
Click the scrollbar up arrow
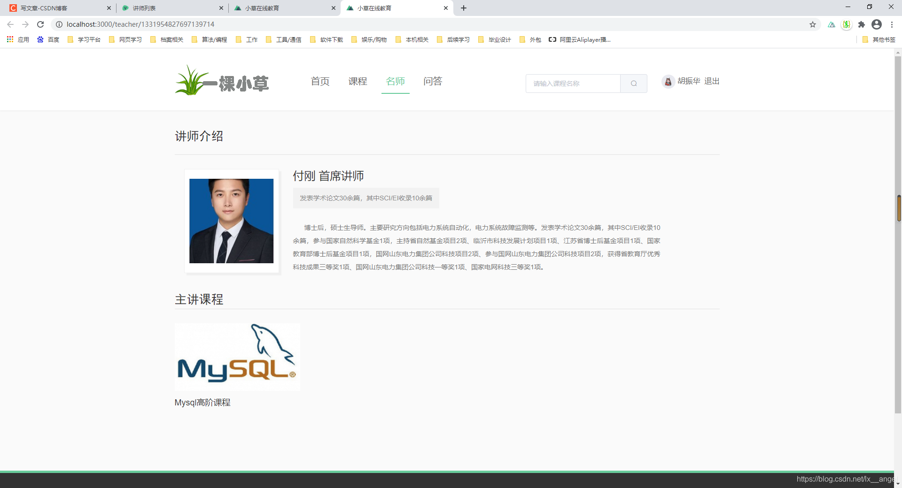(898, 53)
